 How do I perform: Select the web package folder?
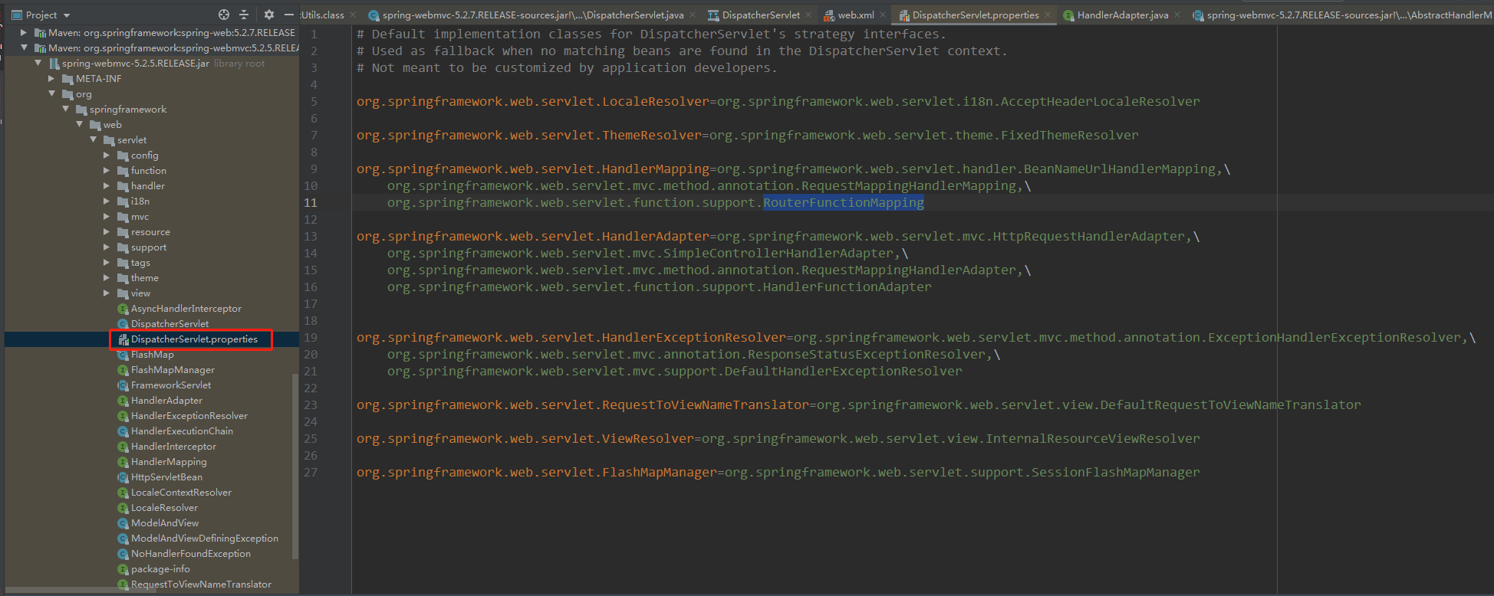pyautogui.click(x=113, y=124)
